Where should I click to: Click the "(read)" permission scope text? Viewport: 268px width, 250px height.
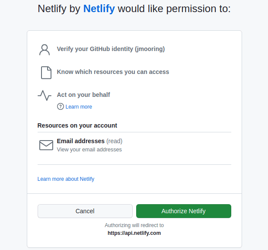115,141
